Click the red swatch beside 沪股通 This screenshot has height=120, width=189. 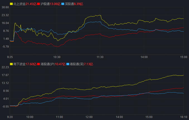[38, 4]
